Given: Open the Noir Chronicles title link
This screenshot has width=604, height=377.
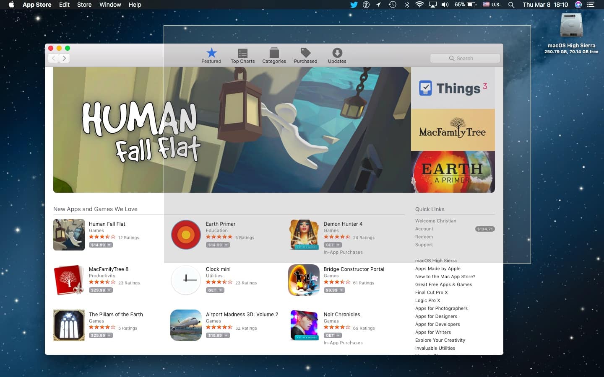Looking at the screenshot, I should [342, 315].
